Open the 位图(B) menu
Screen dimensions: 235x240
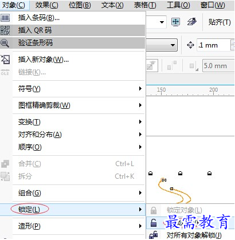coord(80,5)
